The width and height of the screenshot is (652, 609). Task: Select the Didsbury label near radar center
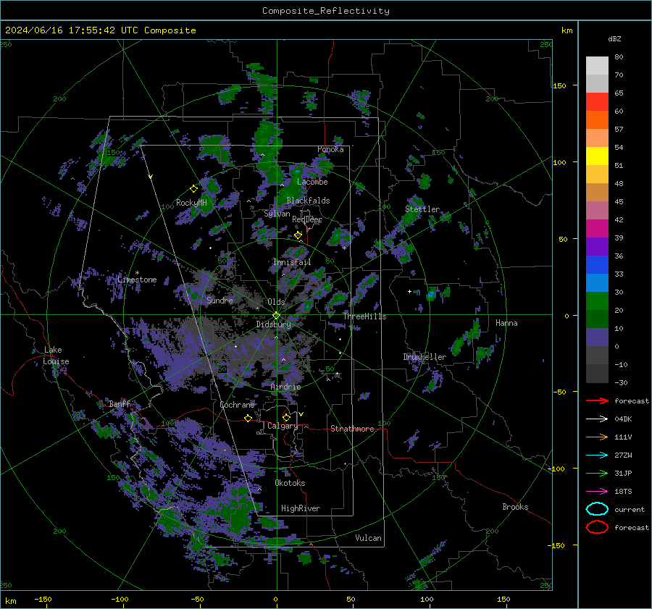click(273, 324)
